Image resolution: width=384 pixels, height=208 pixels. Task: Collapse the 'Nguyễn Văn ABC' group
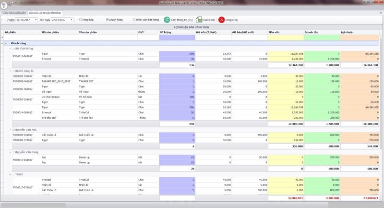point(10,130)
